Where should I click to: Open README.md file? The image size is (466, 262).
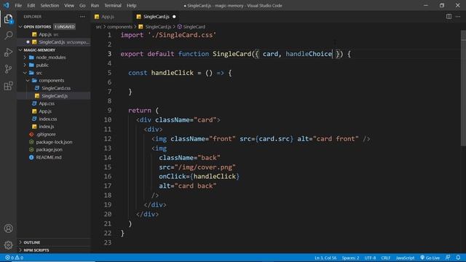tap(49, 157)
